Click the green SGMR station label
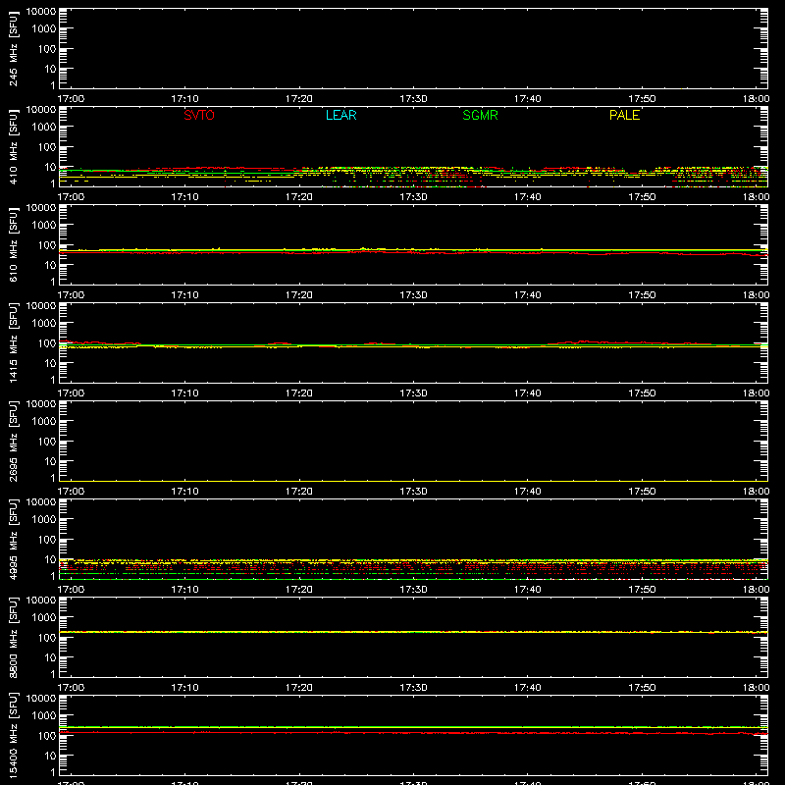 480,115
